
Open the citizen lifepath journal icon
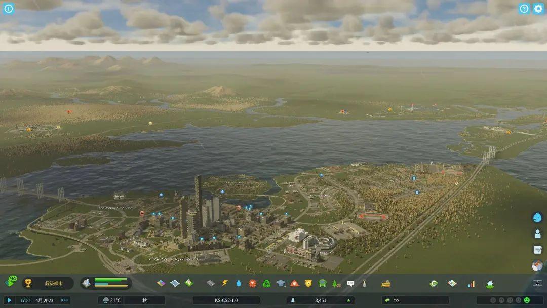pos(537,234)
